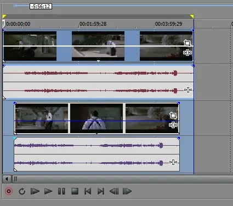
Task: Click timeline ruler at 0:00:00;00
Action: coord(18,24)
